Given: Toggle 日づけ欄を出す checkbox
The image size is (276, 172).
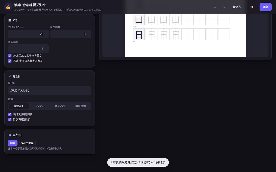Looking at the screenshot, I should coord(10,120).
